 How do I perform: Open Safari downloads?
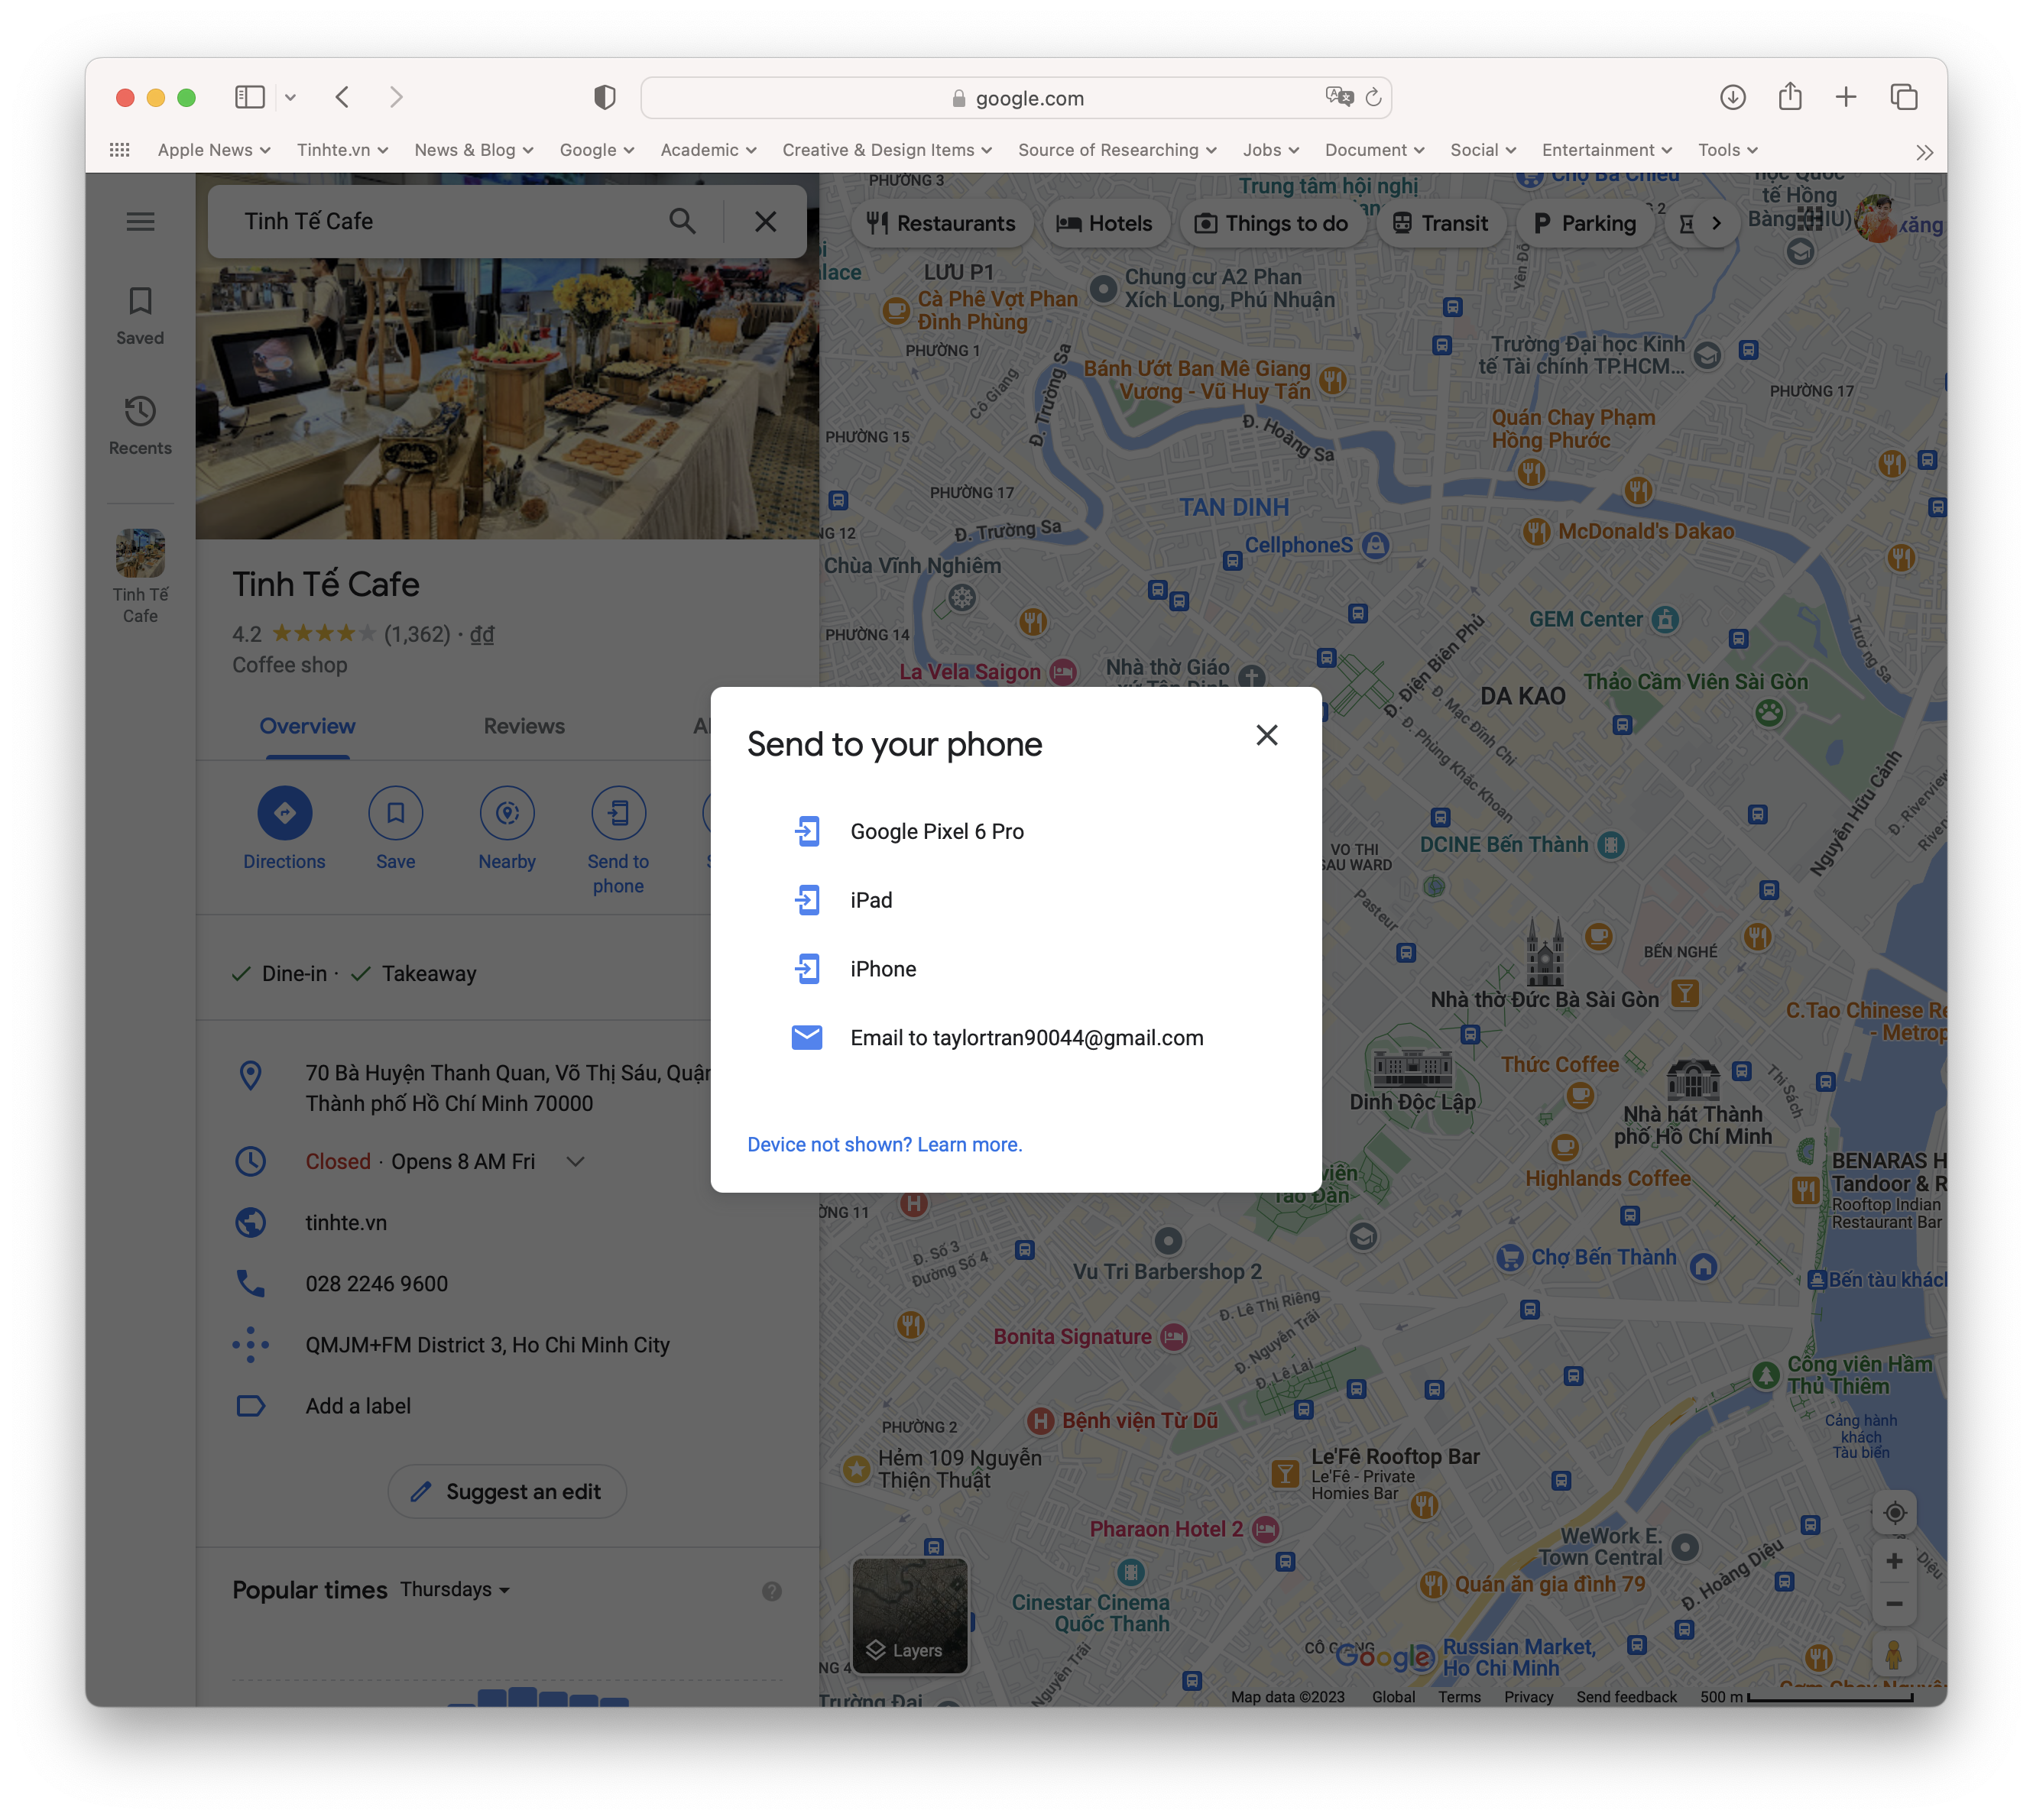[1733, 97]
